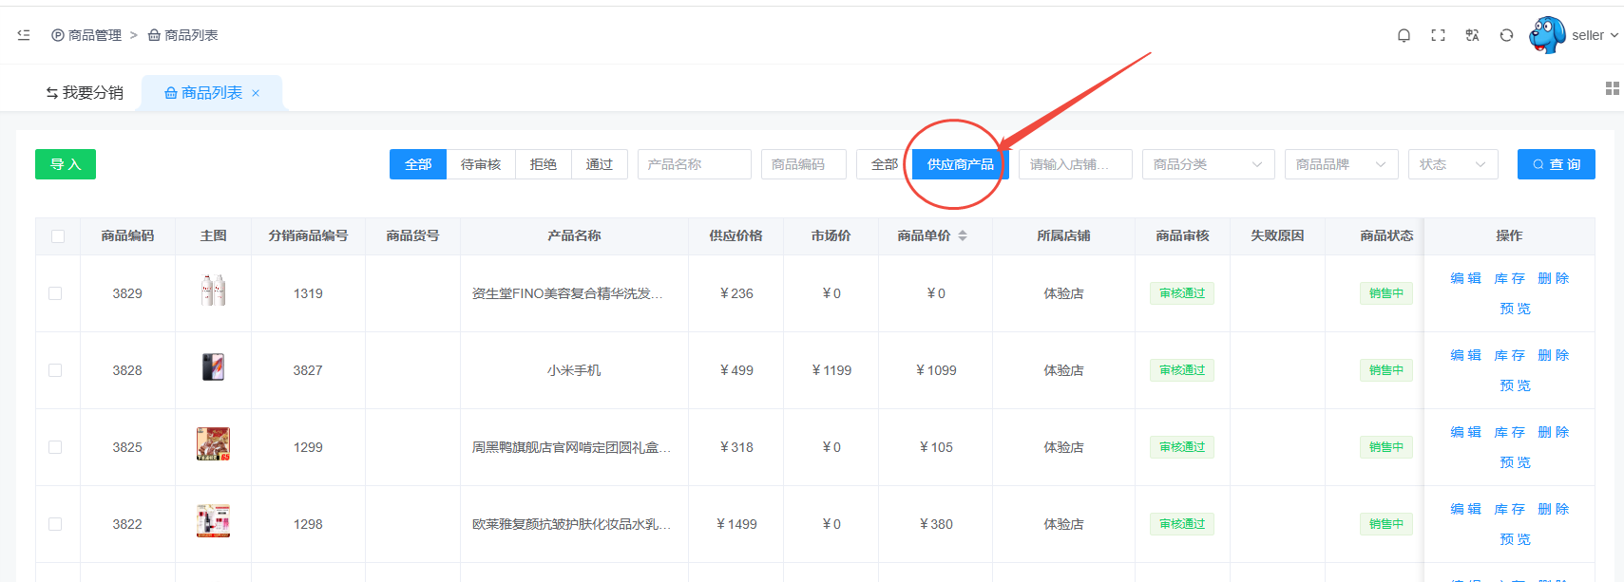Click the refresh page icon
The height and width of the screenshot is (582, 1624).
tap(1506, 35)
